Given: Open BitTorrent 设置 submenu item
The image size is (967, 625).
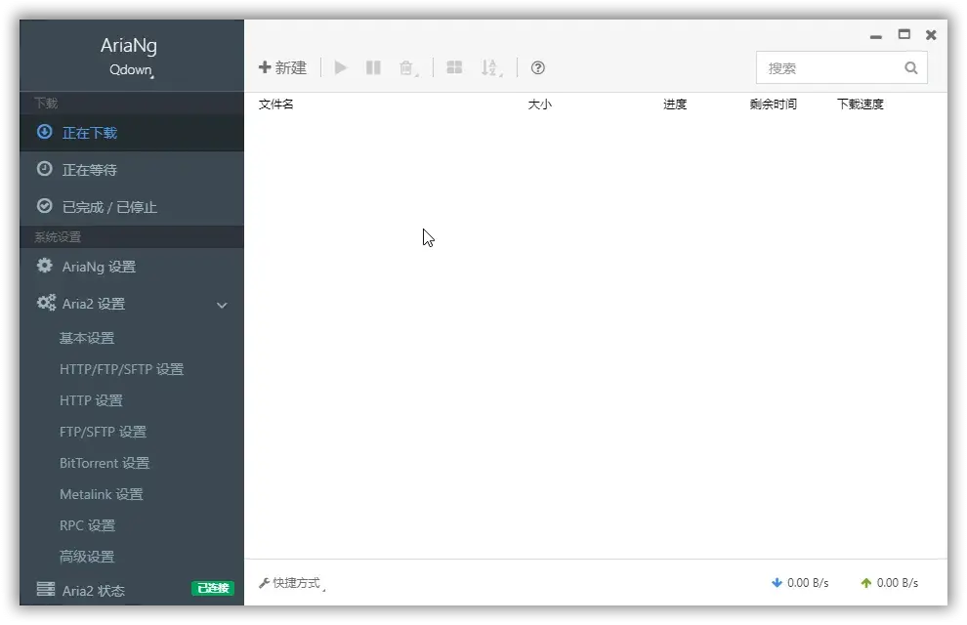Looking at the screenshot, I should click(x=105, y=463).
